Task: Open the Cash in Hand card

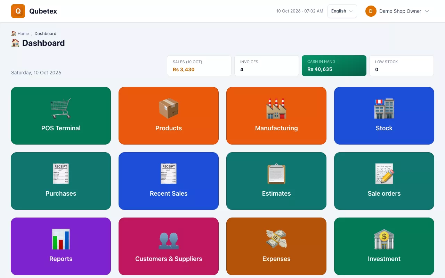Action: (334, 66)
